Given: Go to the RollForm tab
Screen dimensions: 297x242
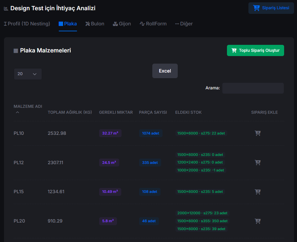Looking at the screenshot, I should tap(153, 24).
